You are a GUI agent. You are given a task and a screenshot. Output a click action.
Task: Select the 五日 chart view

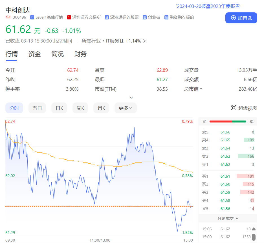(37, 108)
